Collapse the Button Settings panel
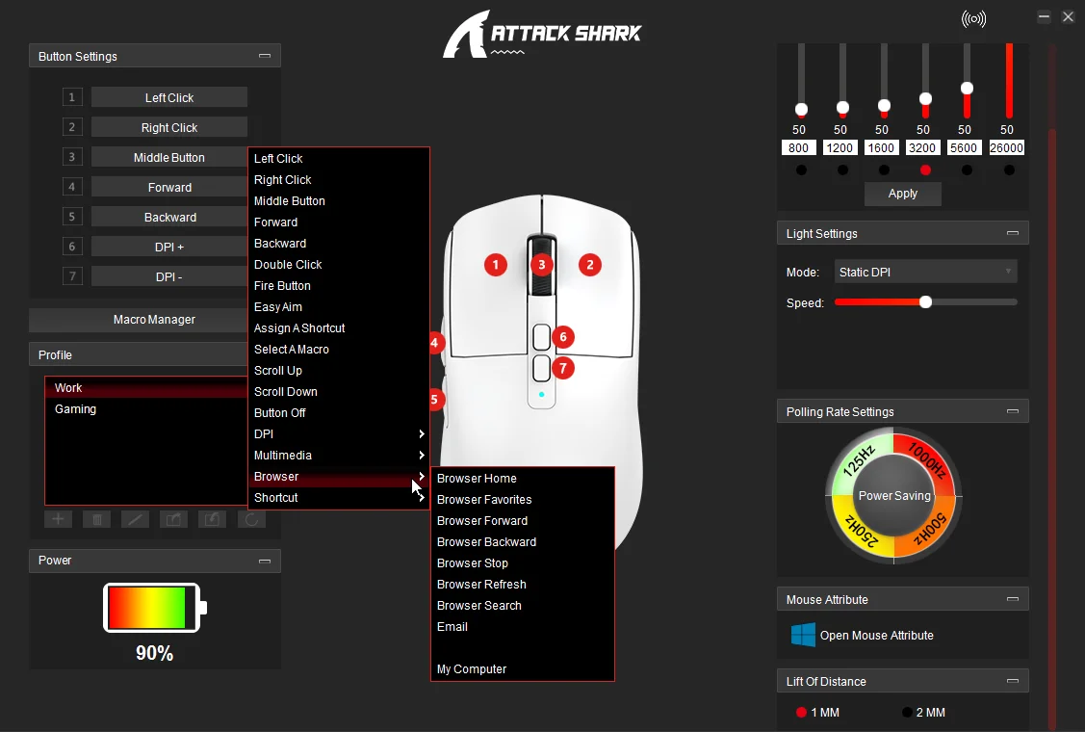1085x732 pixels. (x=265, y=57)
